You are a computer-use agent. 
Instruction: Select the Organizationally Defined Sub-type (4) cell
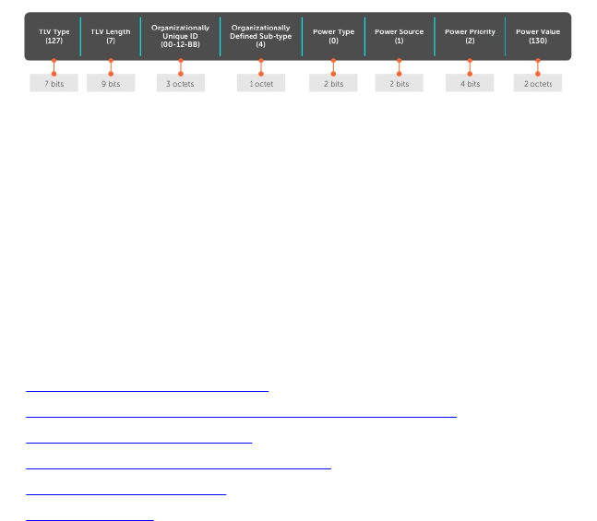(261, 36)
